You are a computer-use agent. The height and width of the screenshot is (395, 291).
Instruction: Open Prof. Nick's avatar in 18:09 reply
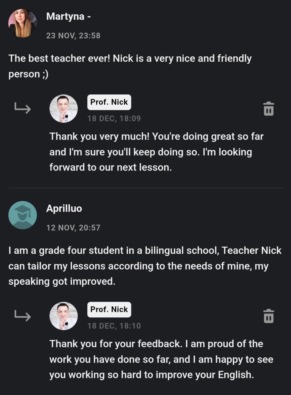(x=64, y=109)
